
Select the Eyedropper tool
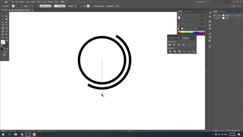coord(6,31)
